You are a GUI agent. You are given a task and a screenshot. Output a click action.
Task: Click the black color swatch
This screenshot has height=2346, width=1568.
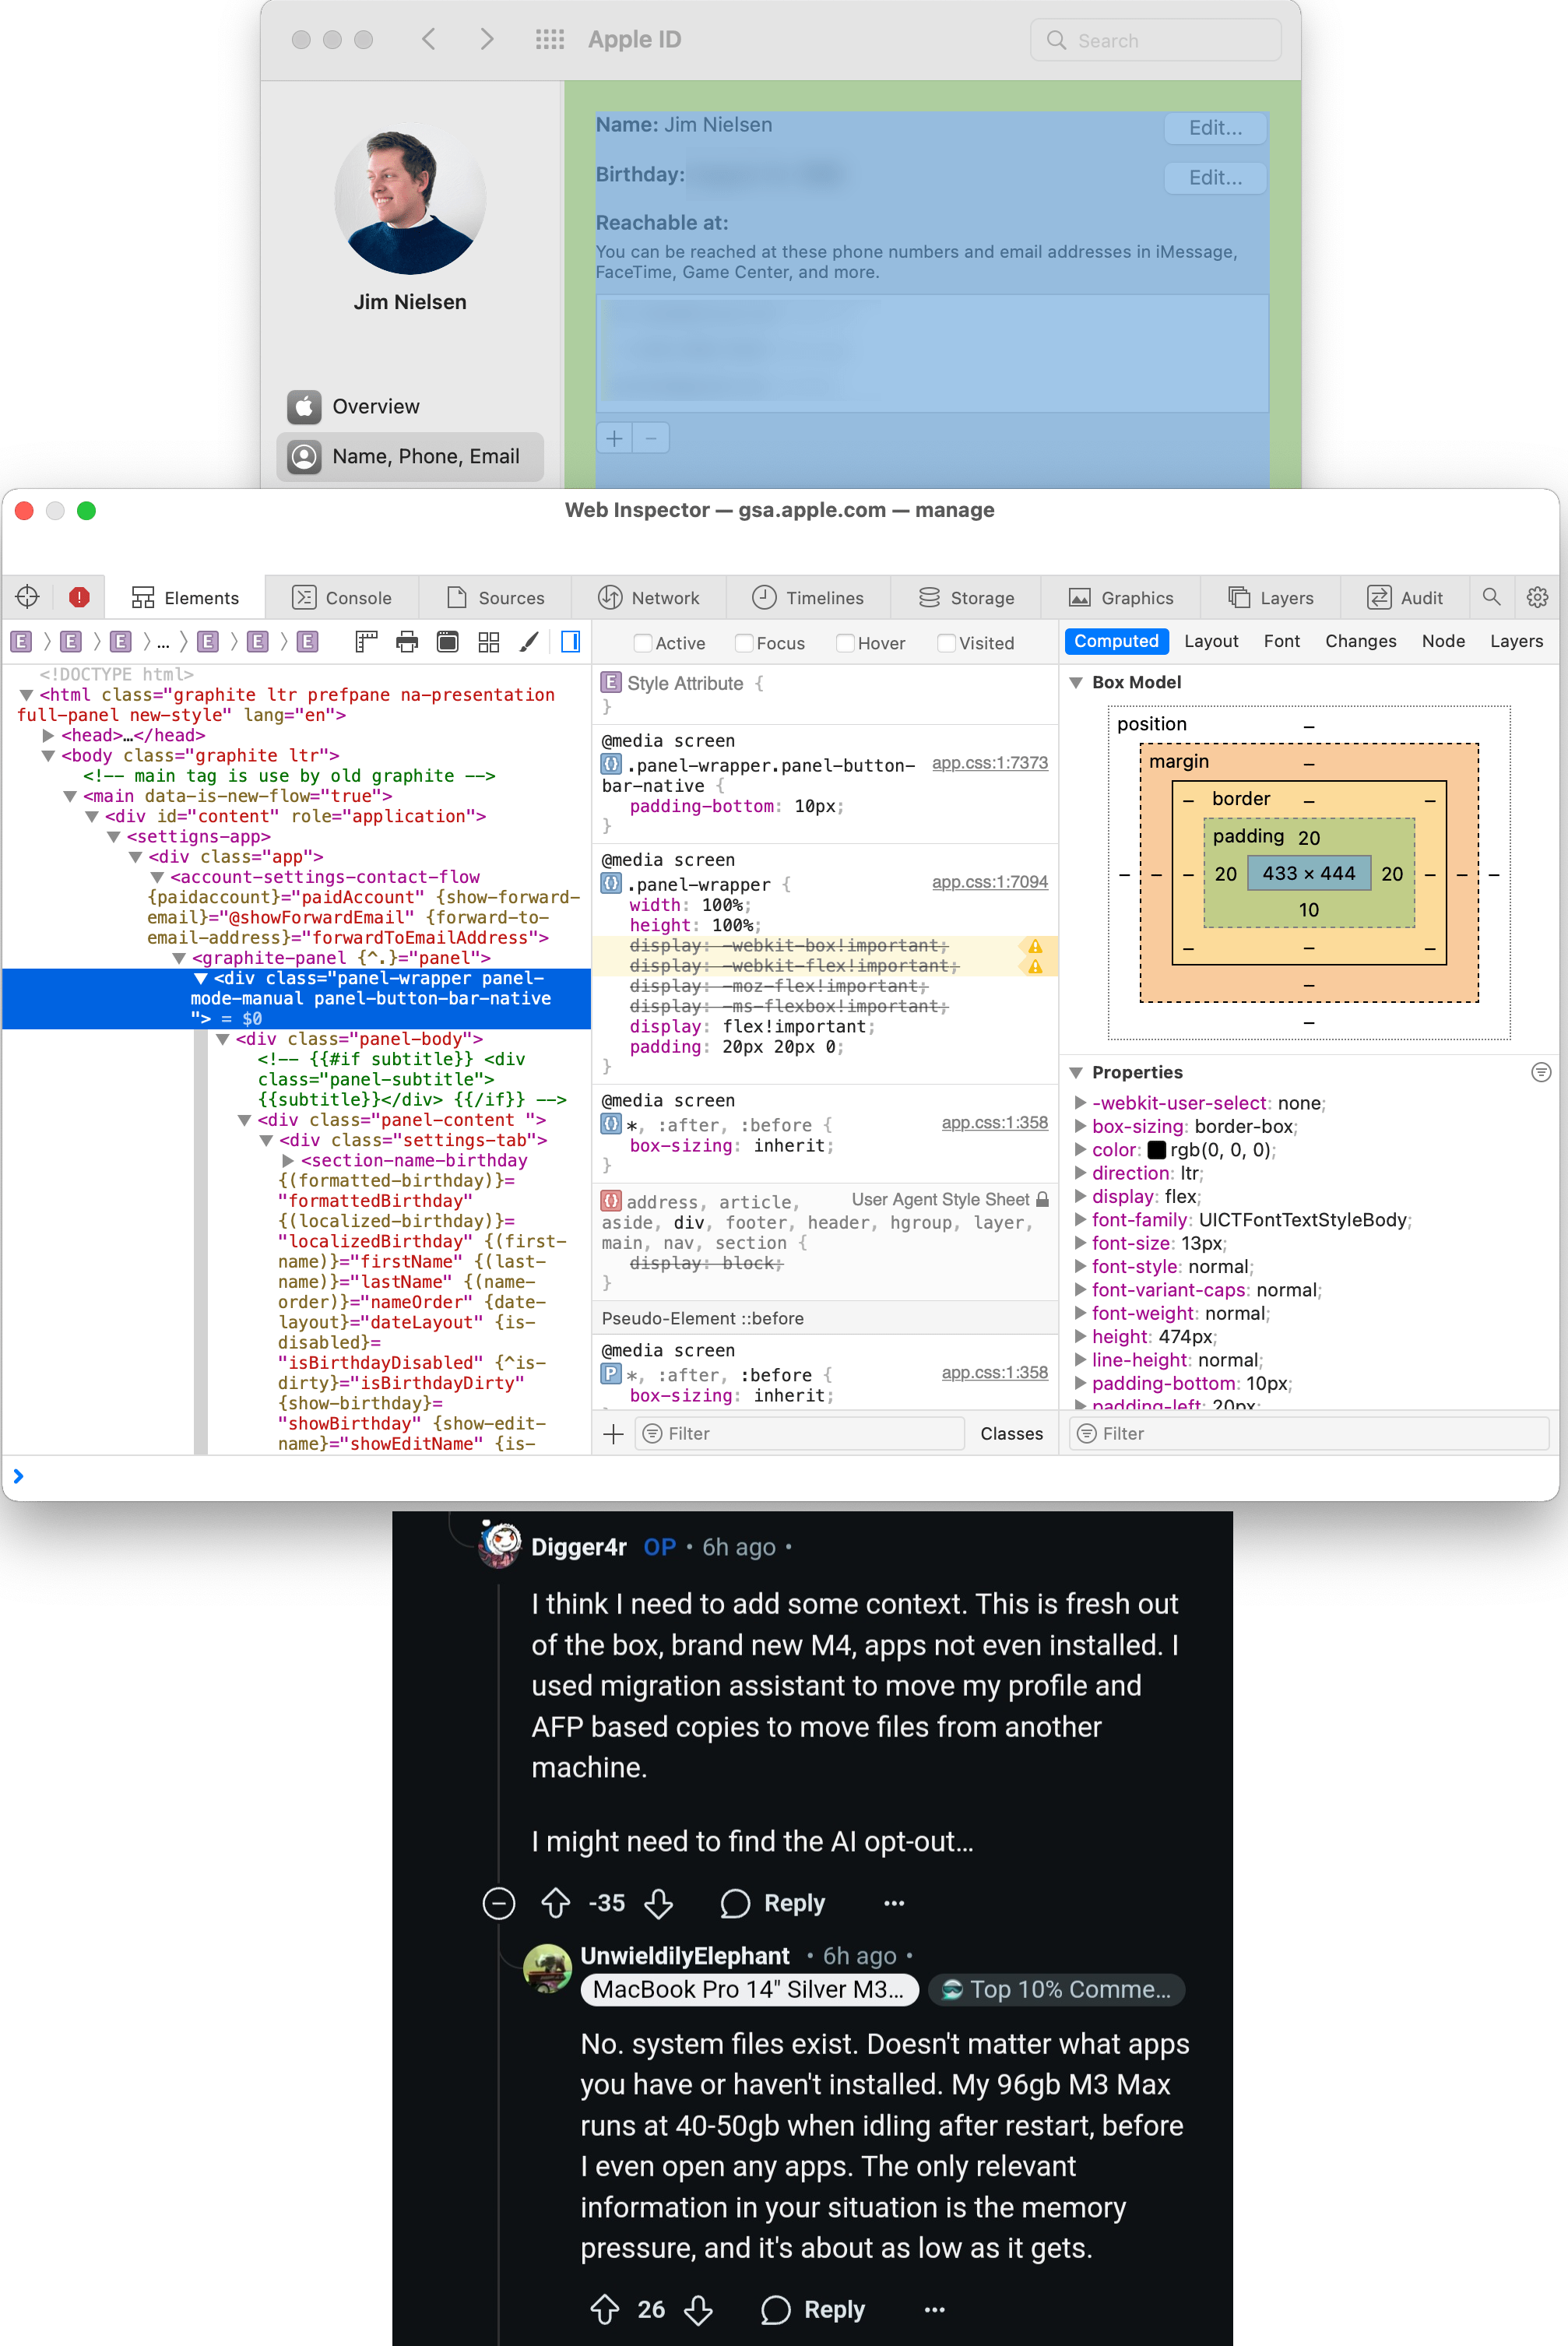coord(1157,1150)
